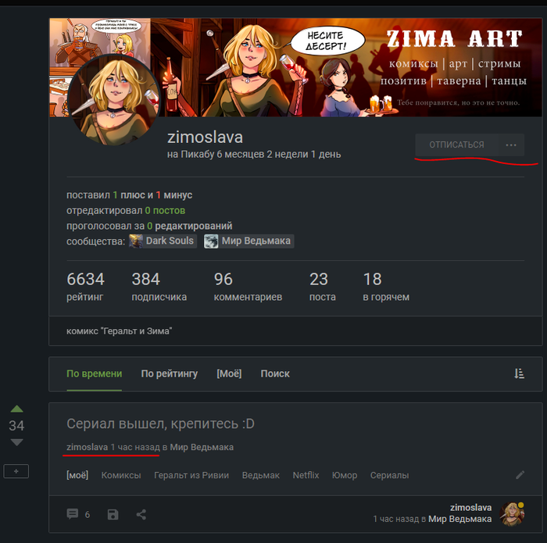Upvote the post with the green arrow
Image resolution: width=547 pixels, height=543 pixels.
coord(16,409)
